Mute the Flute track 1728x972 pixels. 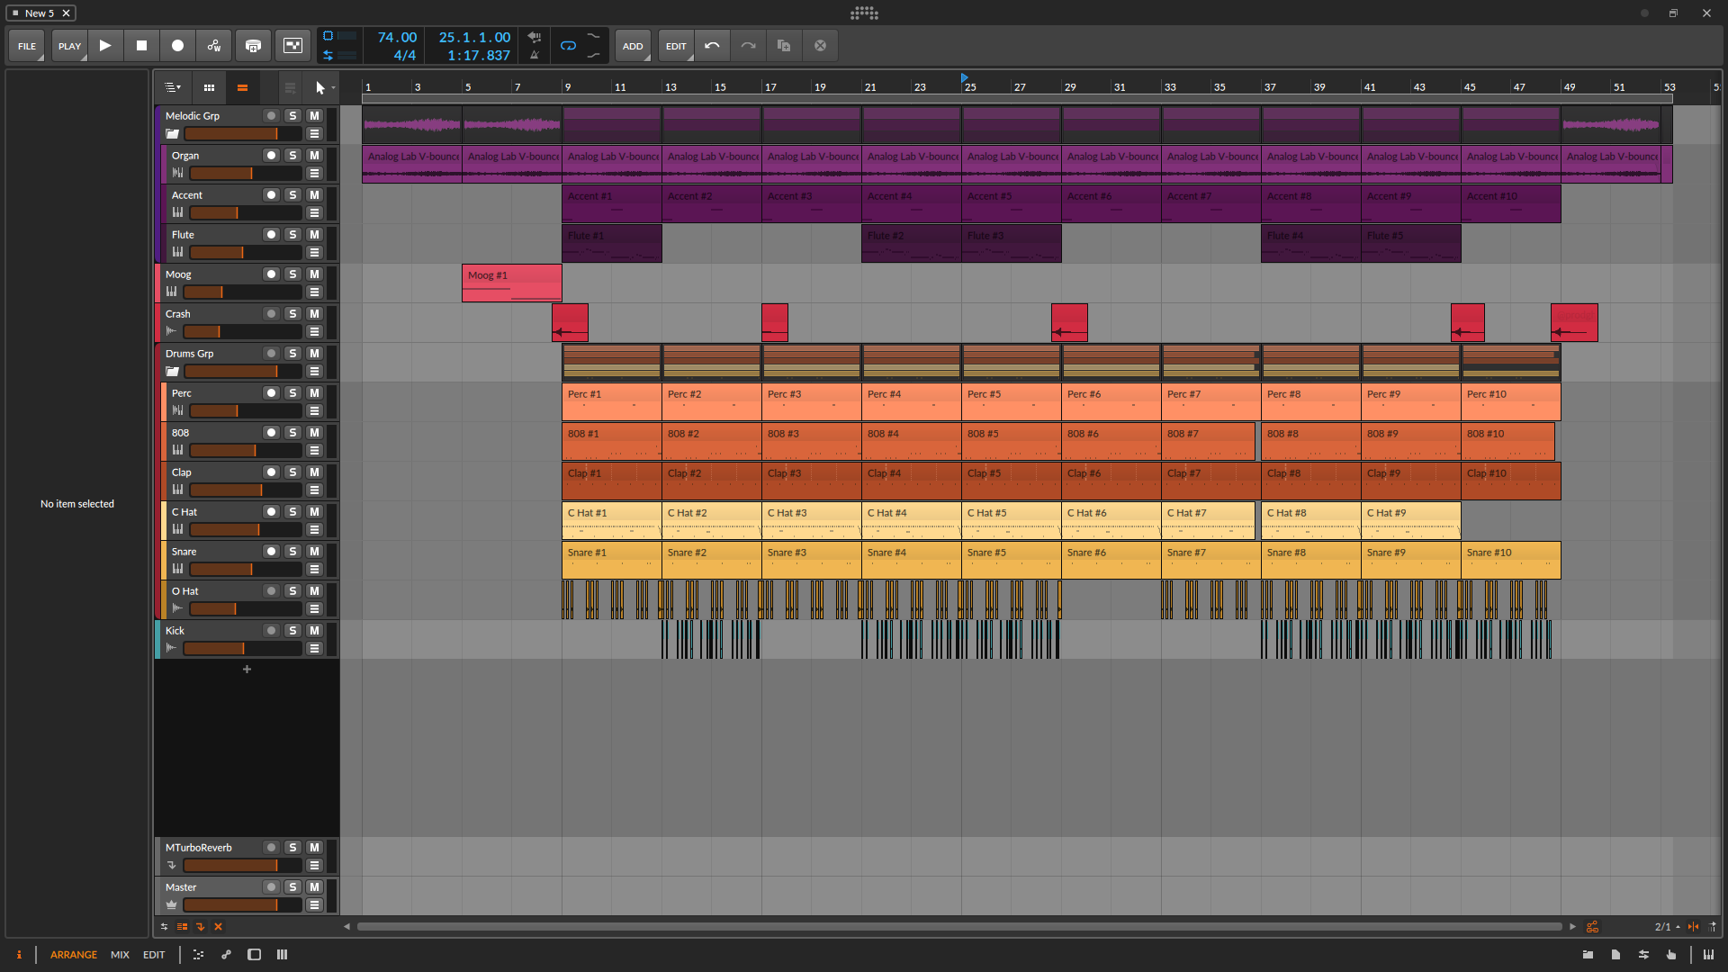[x=314, y=234]
